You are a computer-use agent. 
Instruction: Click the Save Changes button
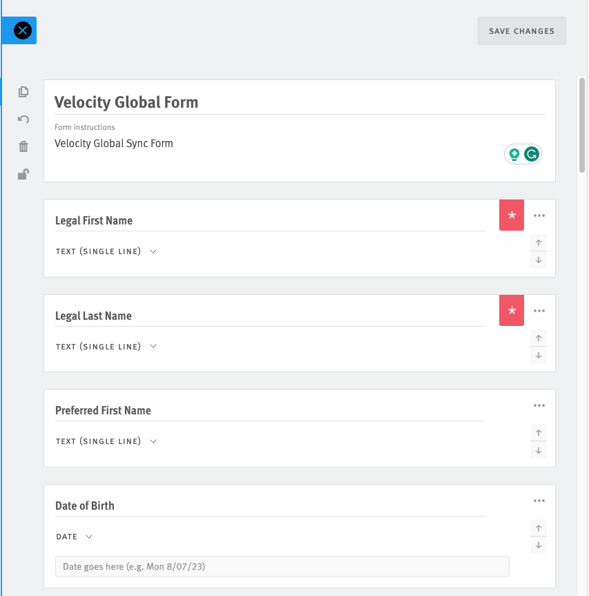point(521,31)
